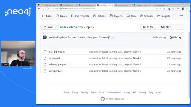
Task: Open commit message on referred.parquet row
Action: click(x=115, y=64)
